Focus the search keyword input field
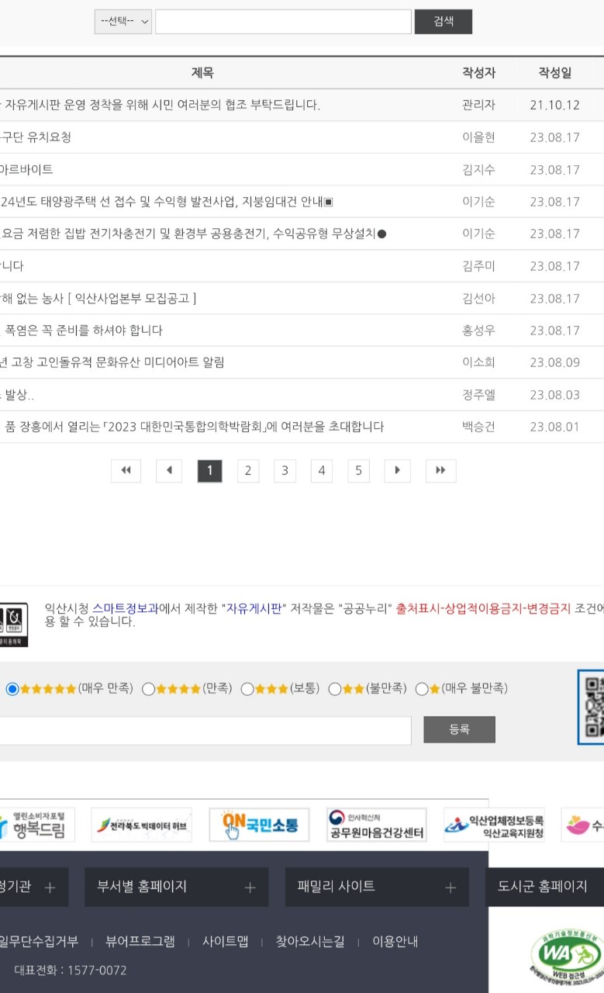 click(283, 22)
